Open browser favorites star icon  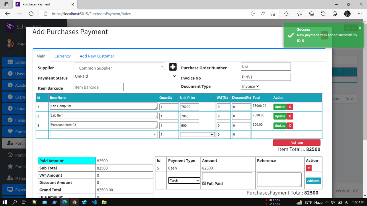(x=299, y=14)
